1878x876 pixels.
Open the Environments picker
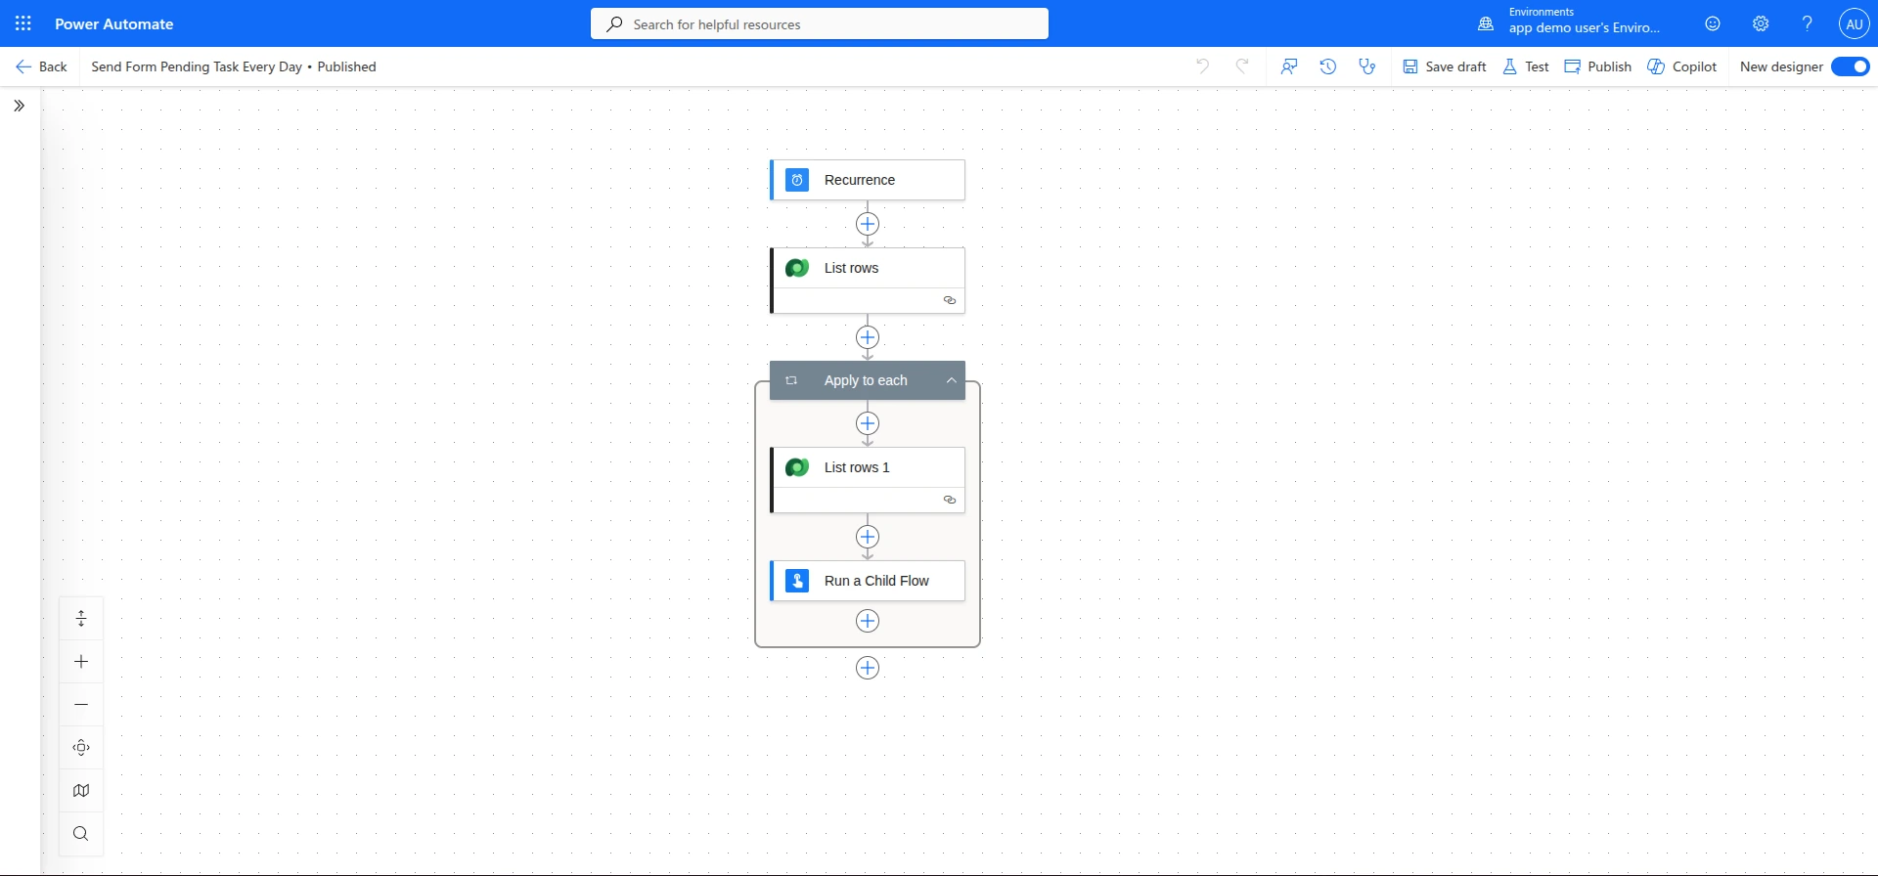[1569, 23]
